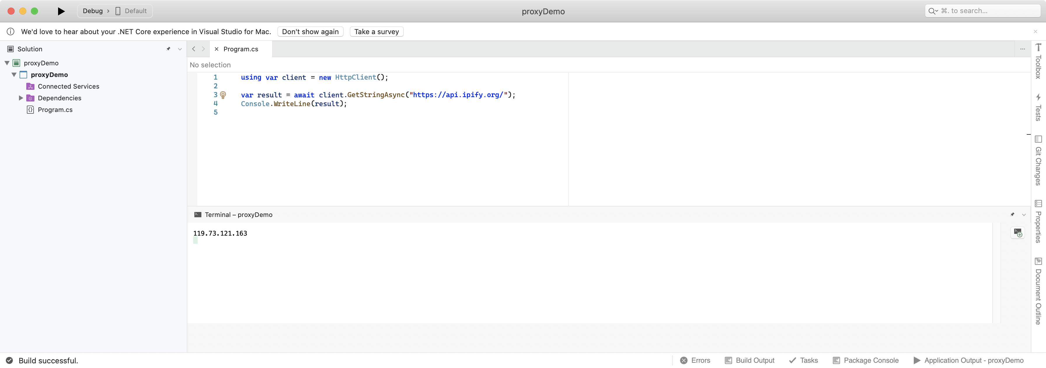Click the build success checkmark icon
The width and height of the screenshot is (1046, 368).
(9, 361)
